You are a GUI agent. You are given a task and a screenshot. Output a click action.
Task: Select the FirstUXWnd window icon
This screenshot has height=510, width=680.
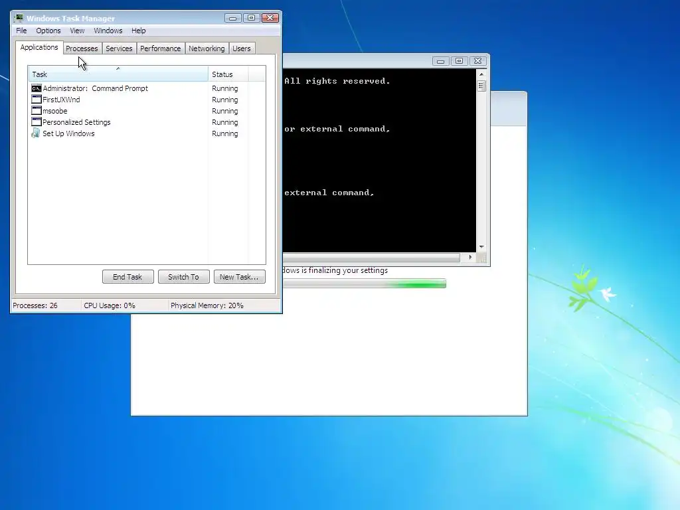tap(37, 100)
